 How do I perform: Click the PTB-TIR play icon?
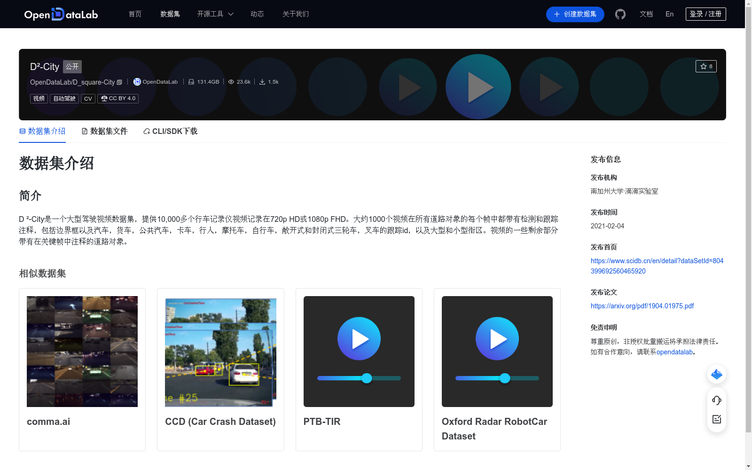point(359,338)
